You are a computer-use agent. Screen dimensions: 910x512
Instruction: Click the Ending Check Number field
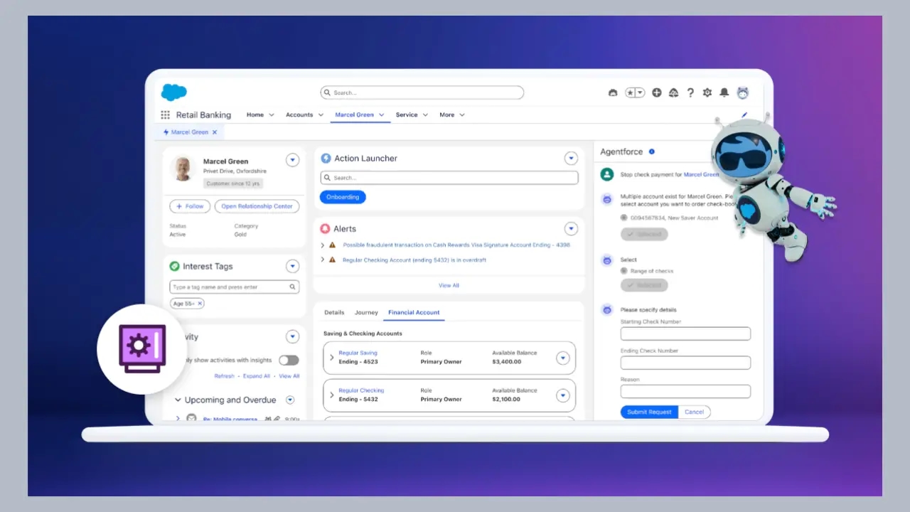tap(685, 363)
